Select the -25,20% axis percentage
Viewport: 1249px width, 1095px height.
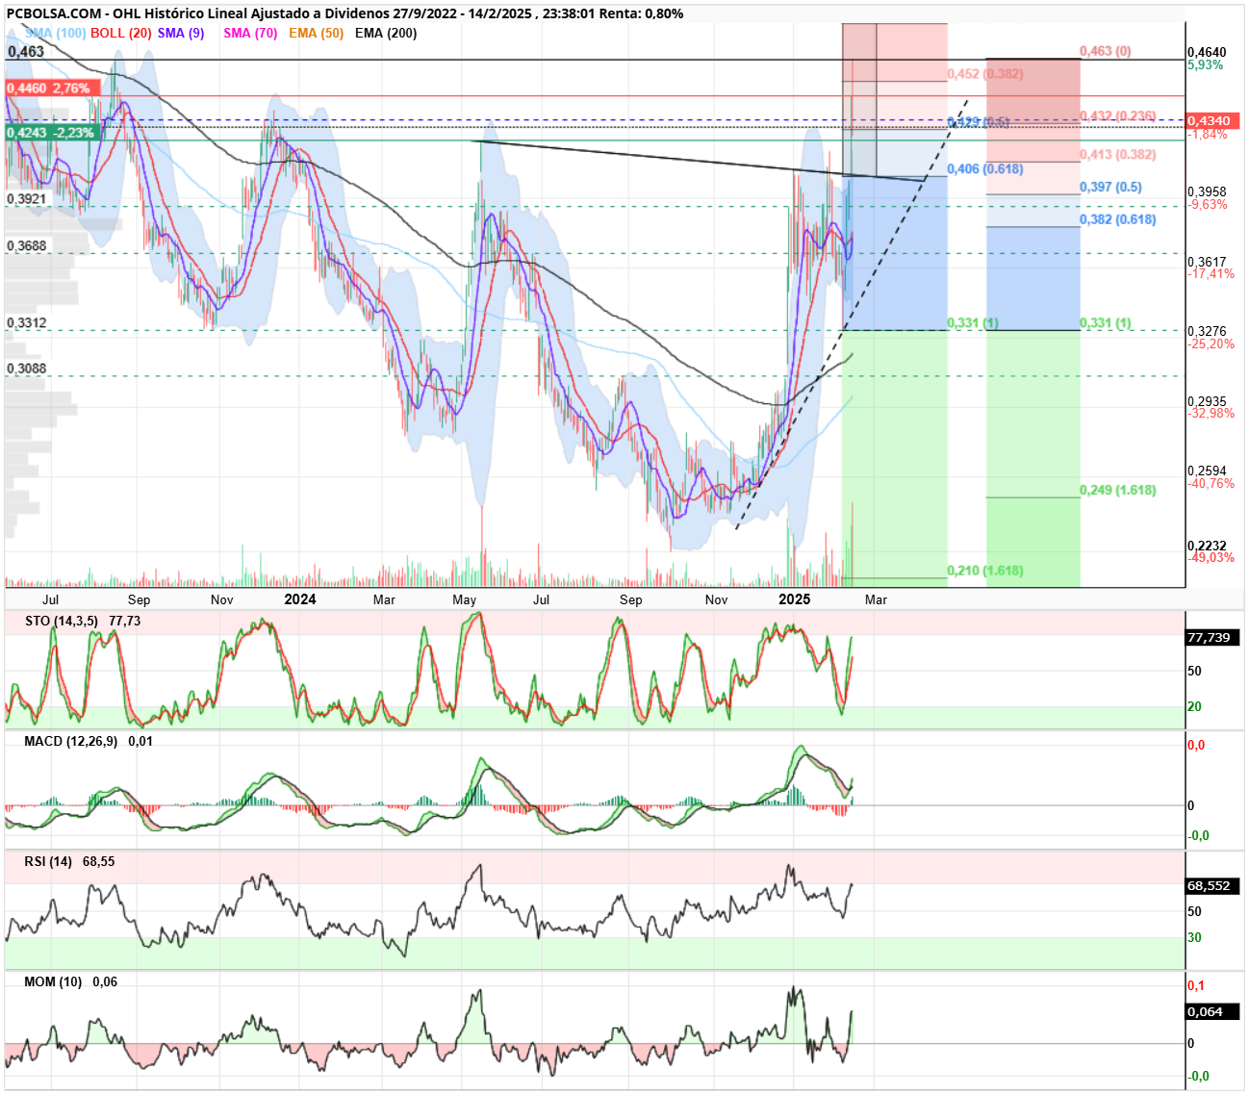[x=1211, y=344]
